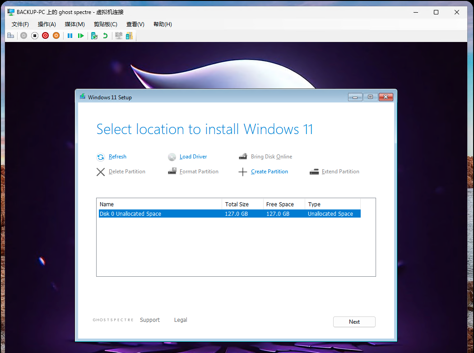
Task: Click the Next button
Action: click(354, 321)
